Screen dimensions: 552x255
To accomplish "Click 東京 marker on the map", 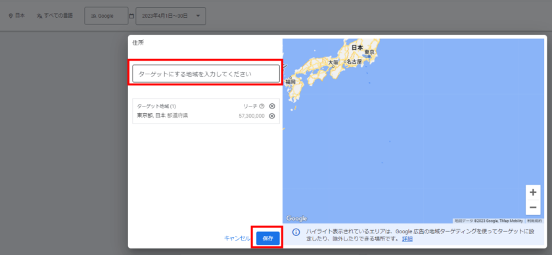I will coord(369,56).
